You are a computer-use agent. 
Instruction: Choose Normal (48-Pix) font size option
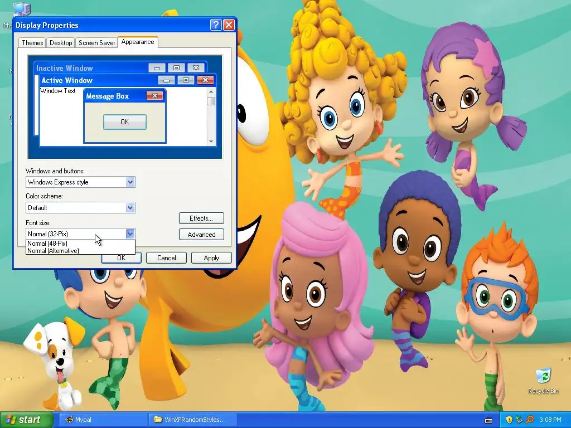[x=80, y=244]
